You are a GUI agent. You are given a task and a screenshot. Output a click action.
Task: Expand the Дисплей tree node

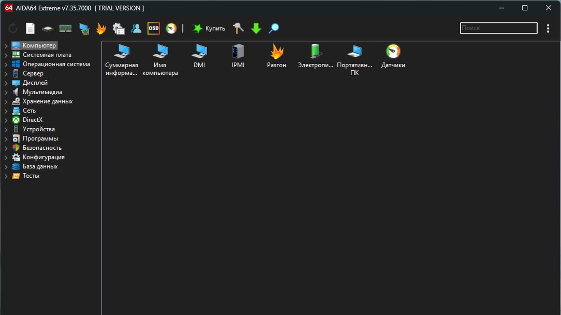[6, 83]
